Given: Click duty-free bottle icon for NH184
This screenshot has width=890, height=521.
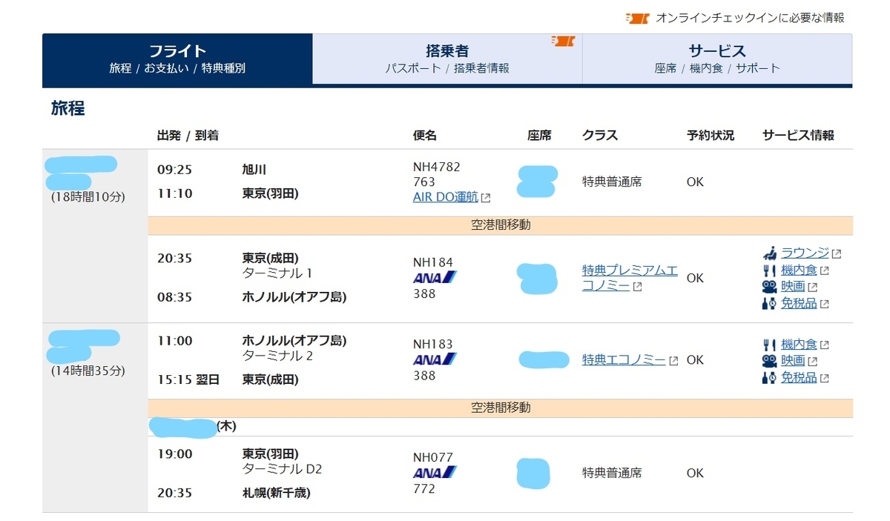Looking at the screenshot, I should coord(769,303).
